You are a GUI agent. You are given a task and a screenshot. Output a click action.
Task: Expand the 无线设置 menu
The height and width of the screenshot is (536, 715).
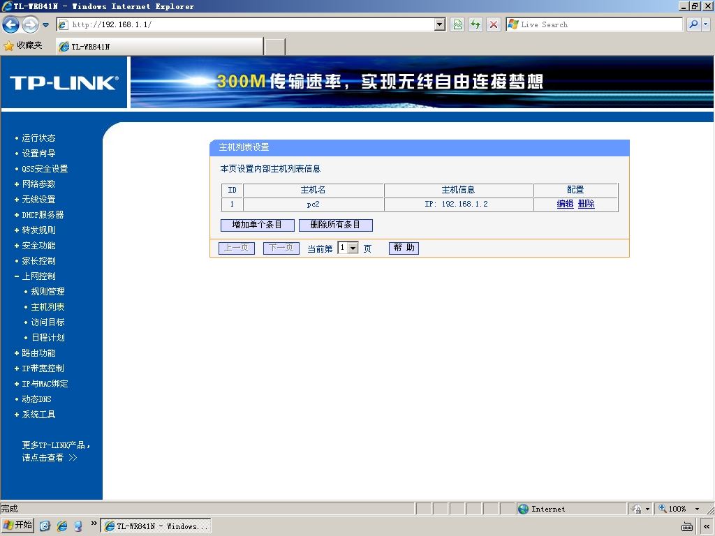38,200
